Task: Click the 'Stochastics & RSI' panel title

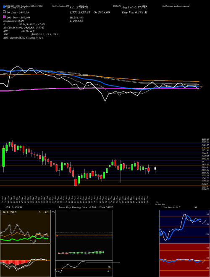Action: coord(180,207)
